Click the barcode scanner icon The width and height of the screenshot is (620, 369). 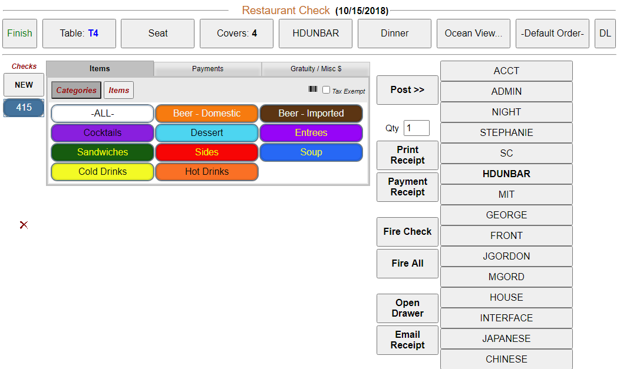312,90
